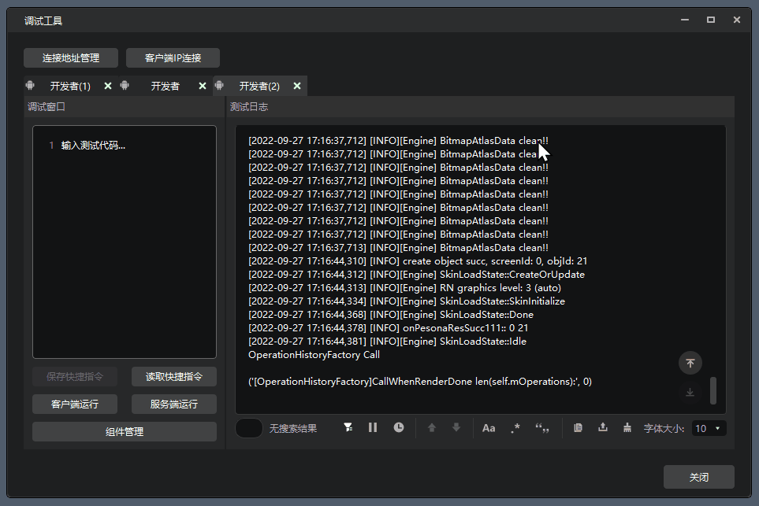Open the font size dropdown
Viewport: 759px width, 506px height.
pos(709,428)
